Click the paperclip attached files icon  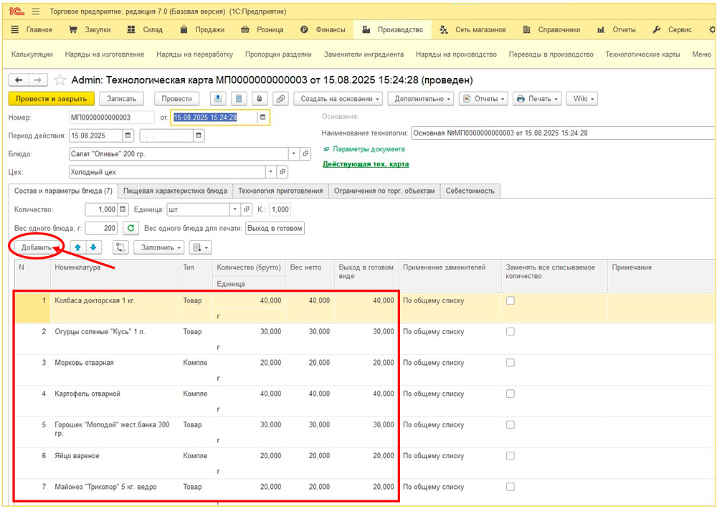click(280, 99)
